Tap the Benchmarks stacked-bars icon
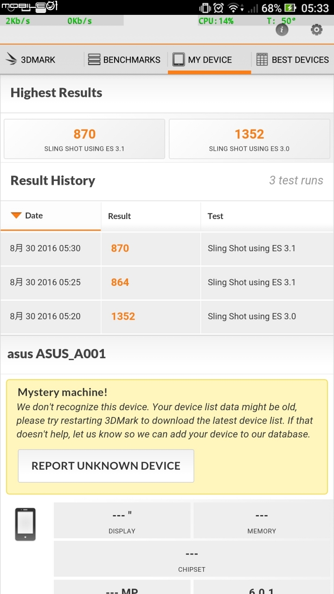The width and height of the screenshot is (334, 594). click(x=94, y=59)
